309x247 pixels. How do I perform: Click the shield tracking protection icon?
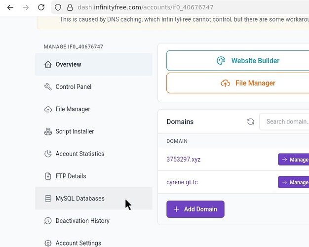pos(58,7)
